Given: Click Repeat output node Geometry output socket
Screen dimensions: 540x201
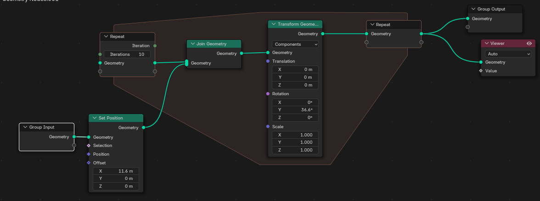Looking at the screenshot, I should click(421, 34).
